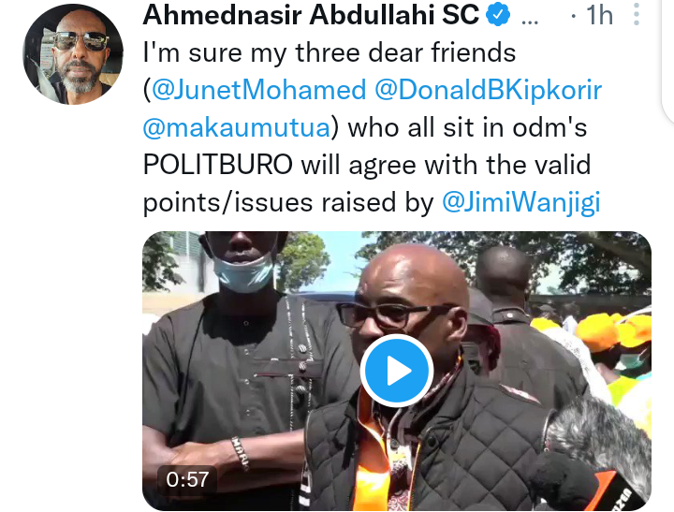Click the blue verified badge next to the name
The height and width of the screenshot is (512, 674).
tap(498, 15)
